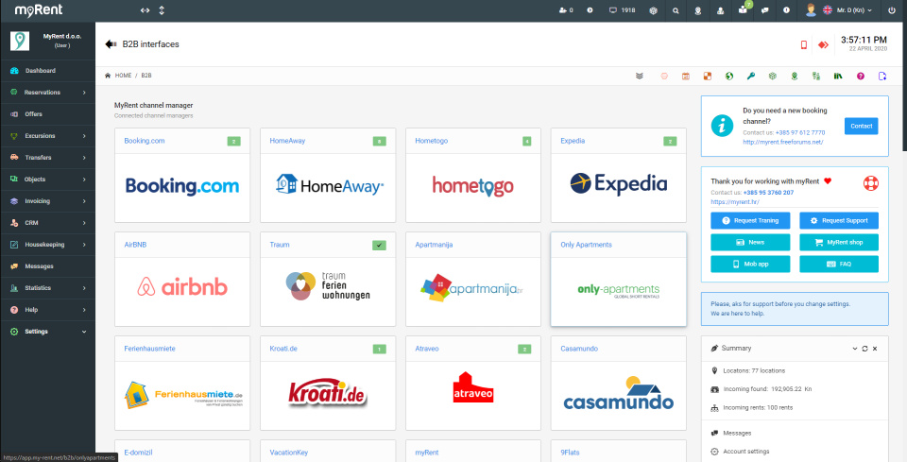
Task: Click Messages entry in Summary panel
Action: coord(737,433)
